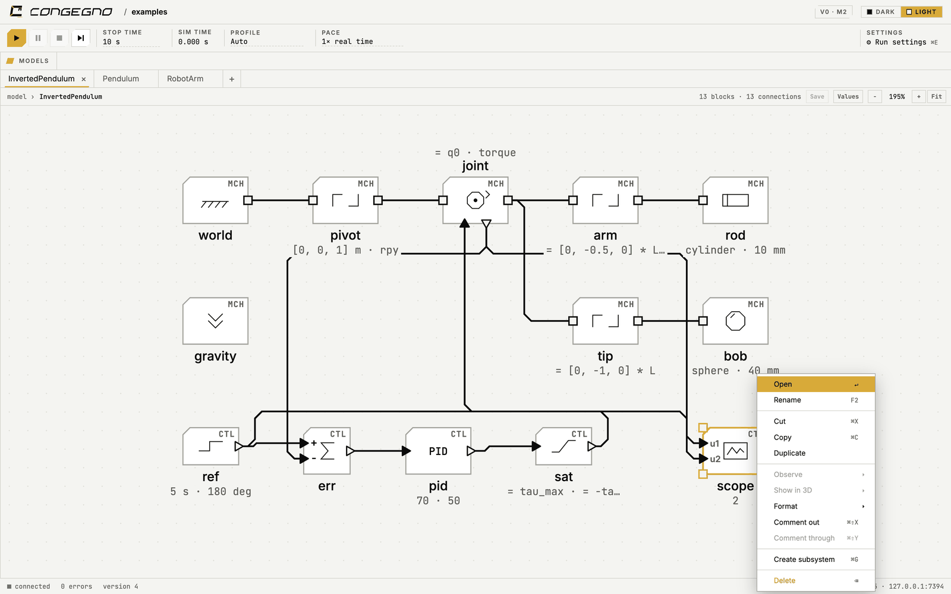Choose Copy from the context menu
Image resolution: width=951 pixels, height=594 pixels.
816,437
